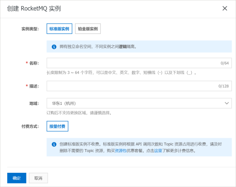The width and height of the screenshot is (236, 187).
Task: Open the 资源包 link
Action: [x=121, y=151]
